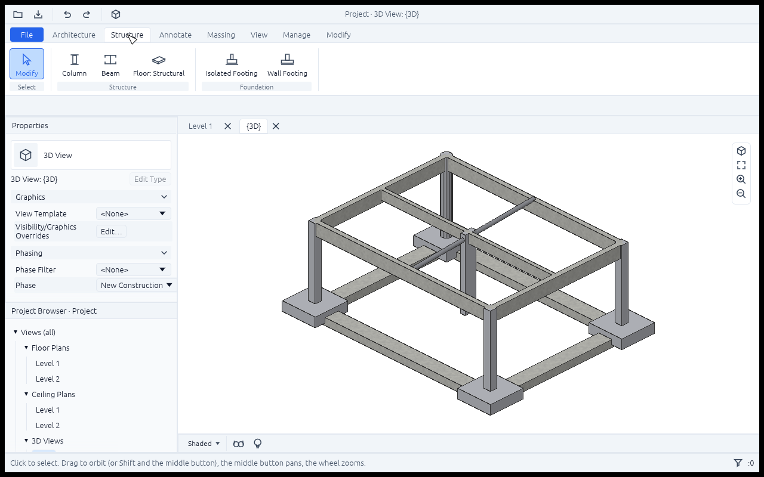Select the Modify tool

[x=27, y=64]
